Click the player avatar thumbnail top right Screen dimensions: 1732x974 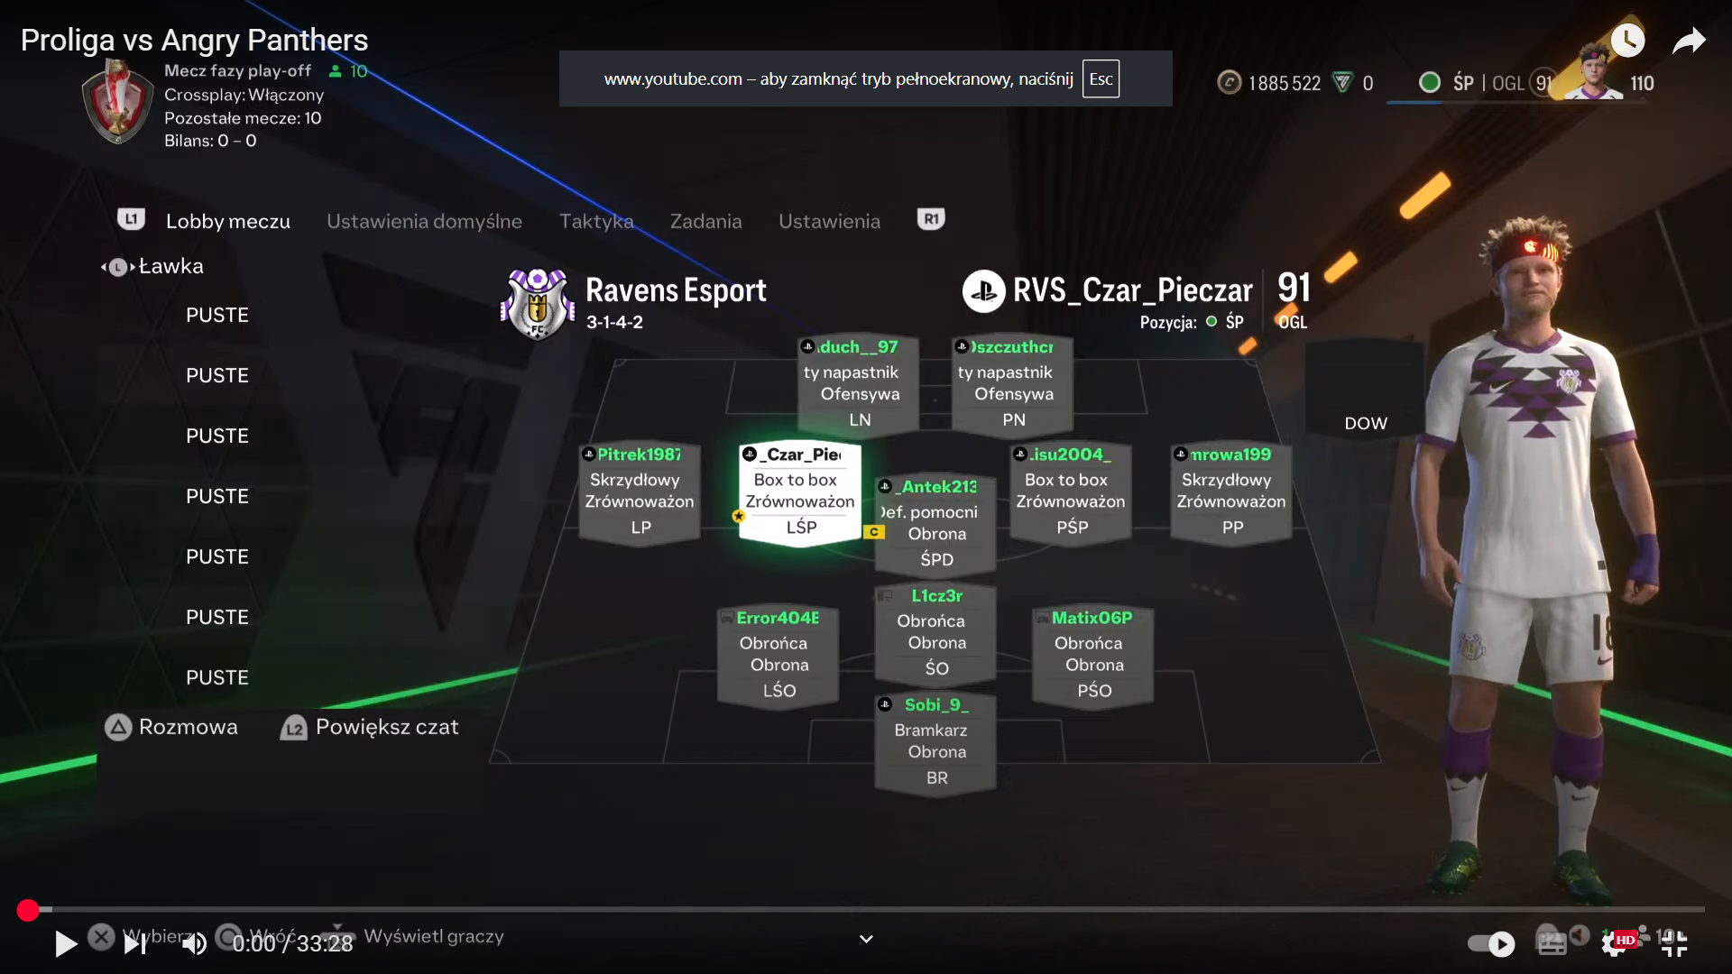(x=1593, y=70)
